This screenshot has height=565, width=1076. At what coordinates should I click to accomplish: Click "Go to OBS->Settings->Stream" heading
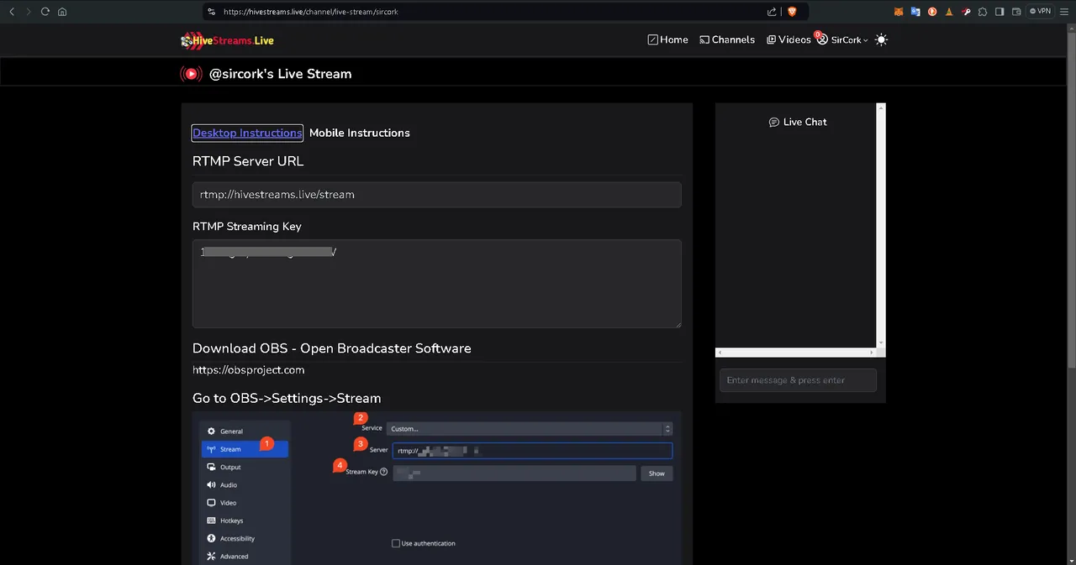coord(287,399)
